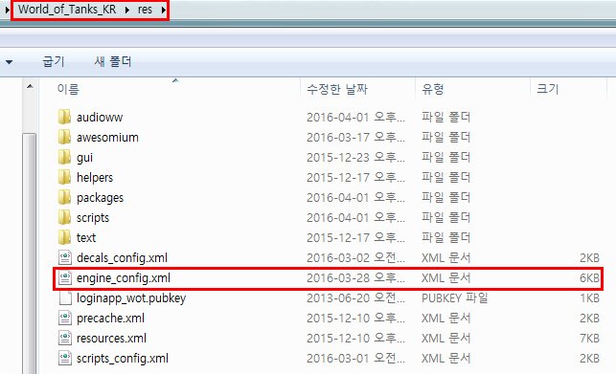Select the text folder icon
Image resolution: width=616 pixels, height=374 pixels.
[64, 237]
